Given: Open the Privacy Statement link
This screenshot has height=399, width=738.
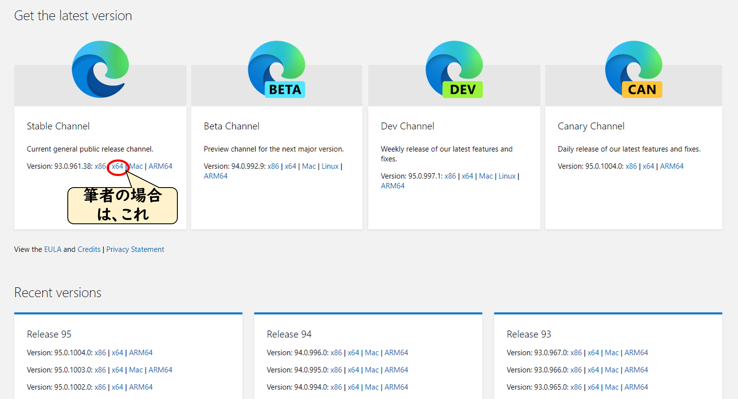Looking at the screenshot, I should pos(135,249).
